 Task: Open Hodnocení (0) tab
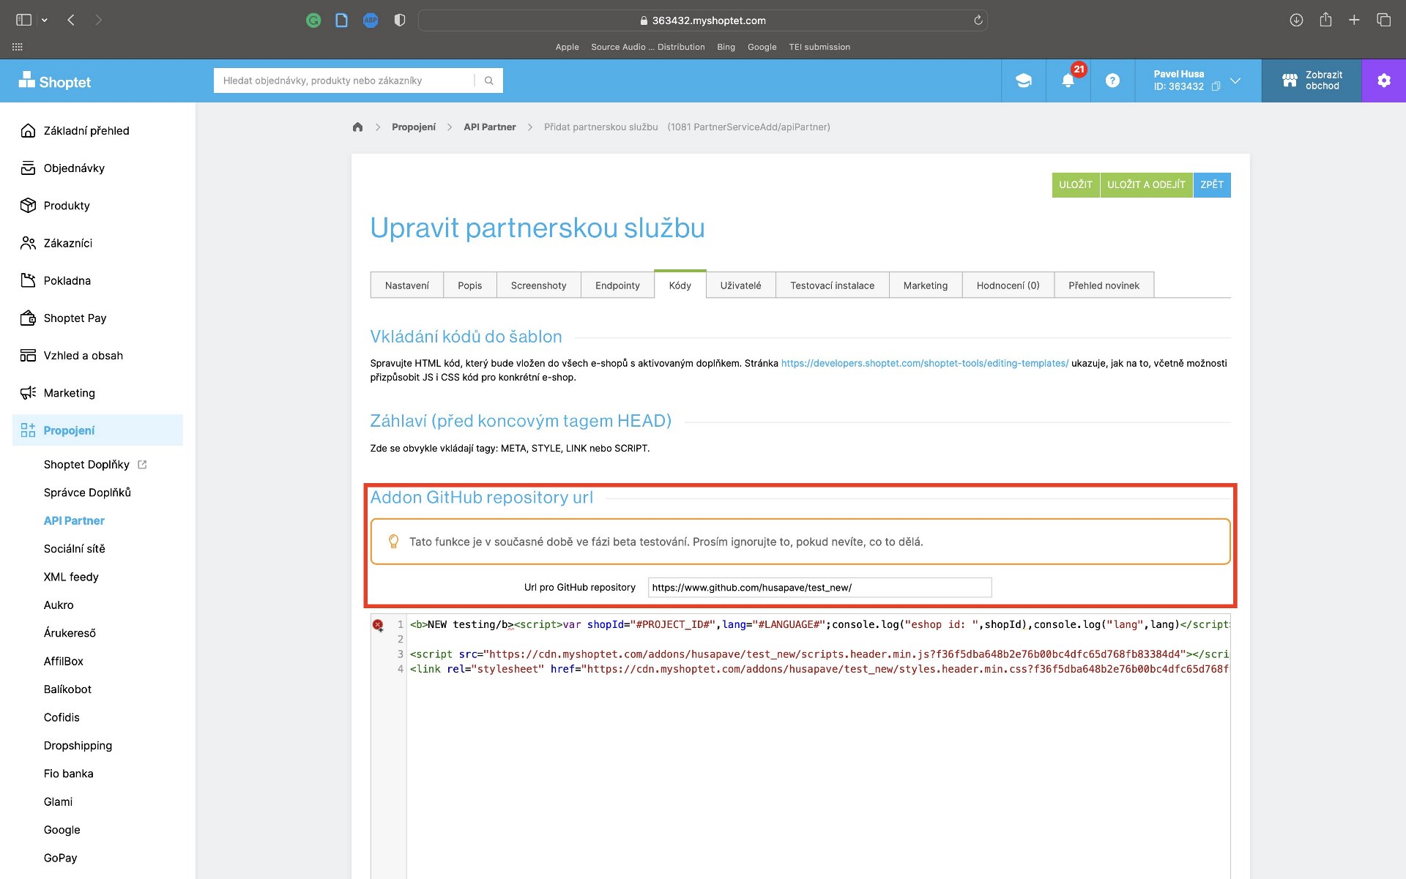pyautogui.click(x=1008, y=285)
